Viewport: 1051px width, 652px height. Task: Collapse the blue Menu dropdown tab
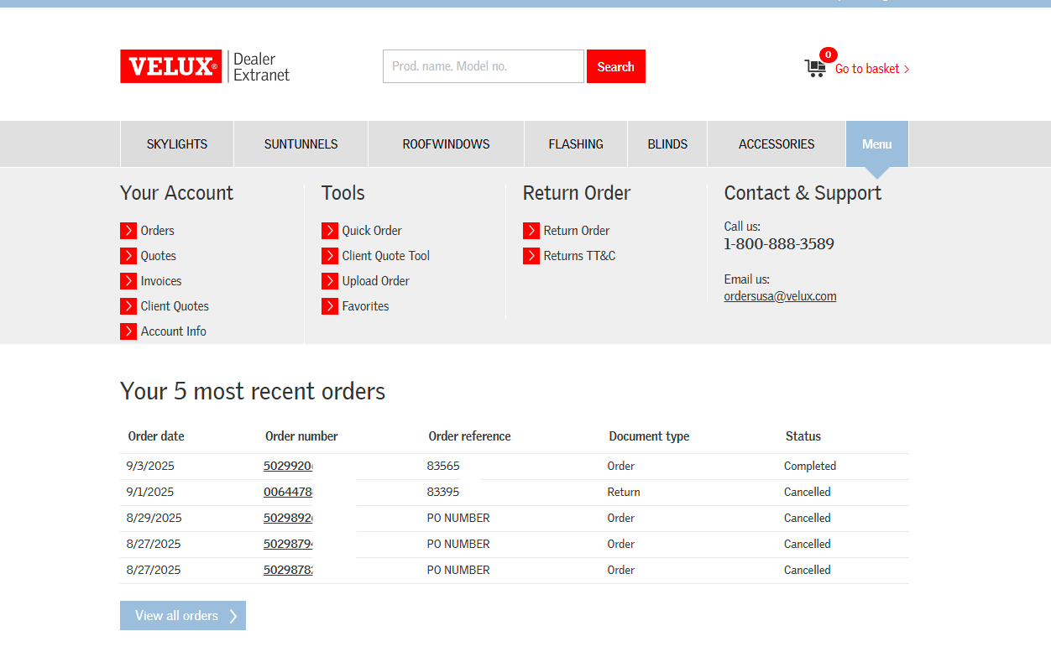876,144
